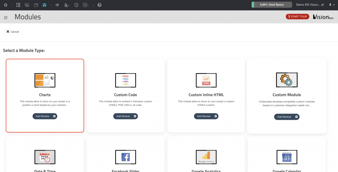Image resolution: width=338 pixels, height=172 pixels.
Task: Open the stacked layers icon in top bar
Action: 36,5
